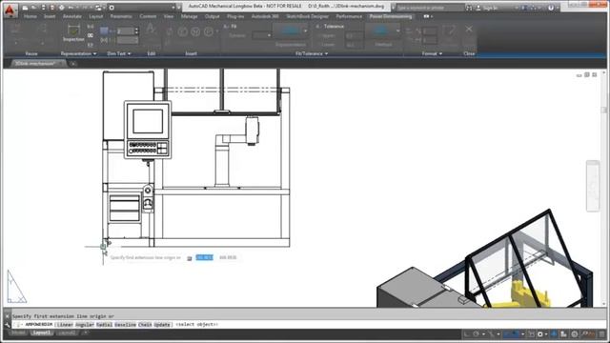The image size is (610, 343).
Task: Open the Autodesk 360 ribbon tab
Action: (265, 16)
